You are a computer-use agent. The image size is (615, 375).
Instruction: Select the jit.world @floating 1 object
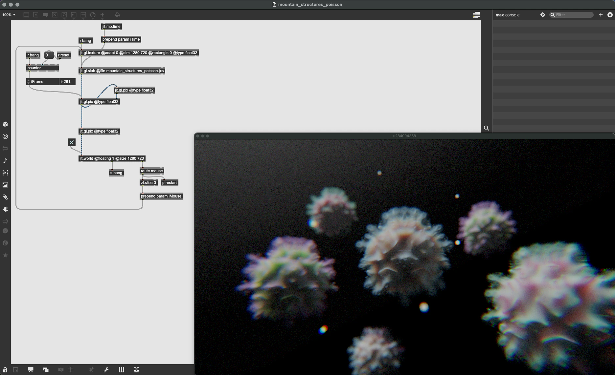tap(112, 158)
